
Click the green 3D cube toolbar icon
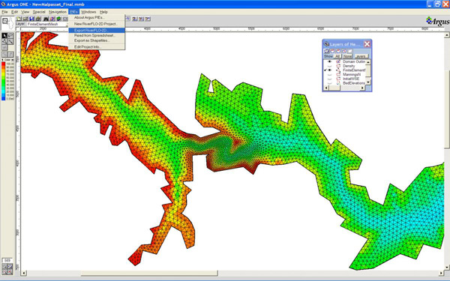click(x=58, y=19)
